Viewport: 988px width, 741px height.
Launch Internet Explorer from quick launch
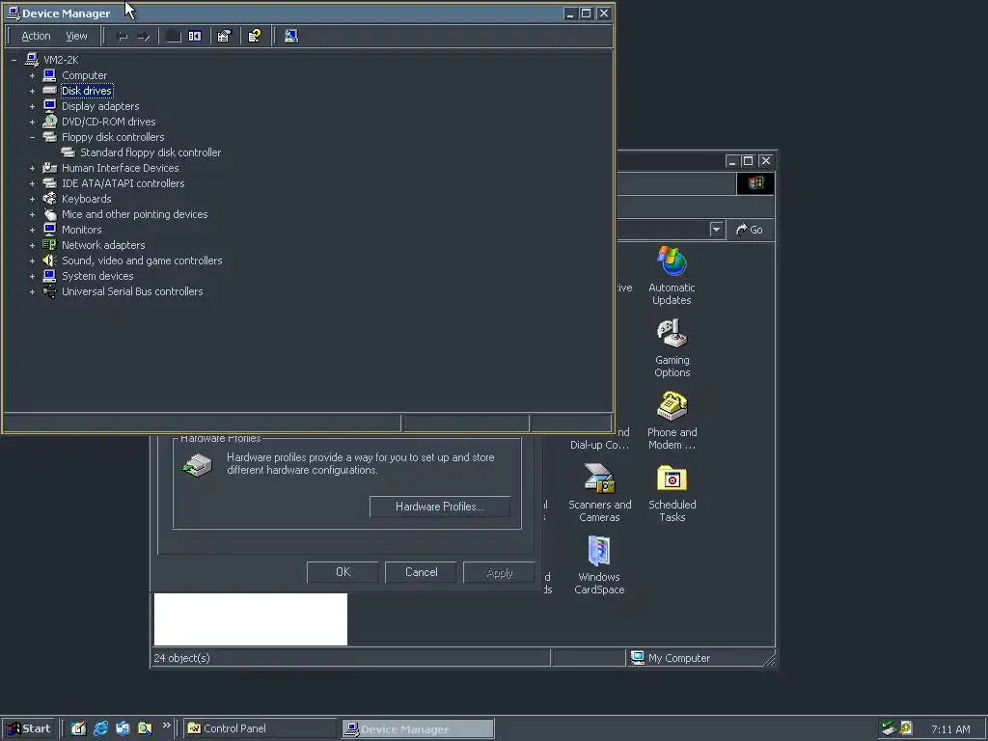pos(100,728)
